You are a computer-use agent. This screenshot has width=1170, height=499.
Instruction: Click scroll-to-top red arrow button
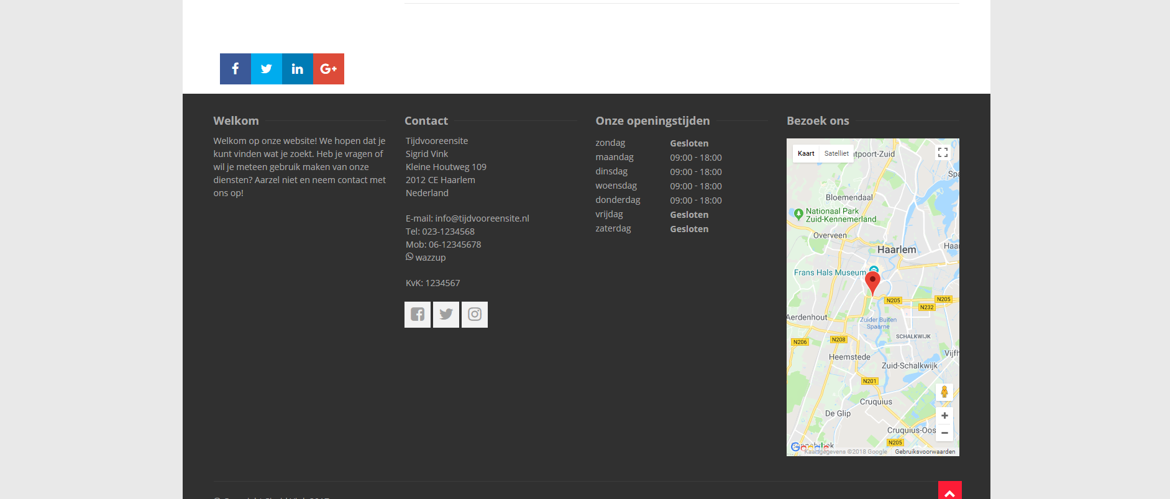950,490
